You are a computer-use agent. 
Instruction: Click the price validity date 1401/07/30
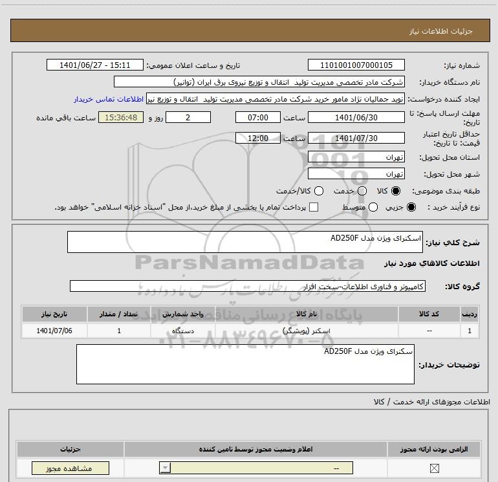click(x=356, y=138)
